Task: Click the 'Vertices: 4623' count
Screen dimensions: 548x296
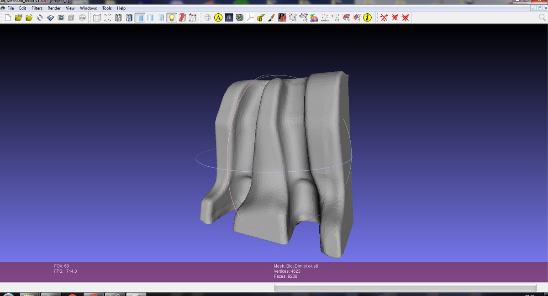Action: 287,271
